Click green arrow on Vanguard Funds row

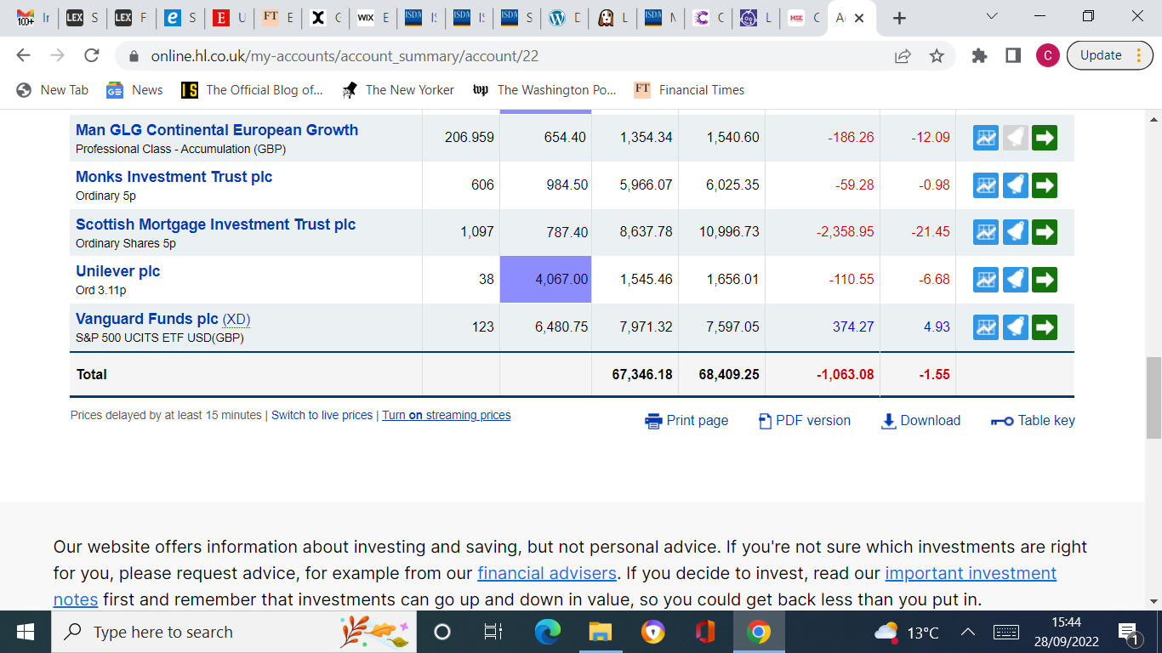[x=1045, y=326]
